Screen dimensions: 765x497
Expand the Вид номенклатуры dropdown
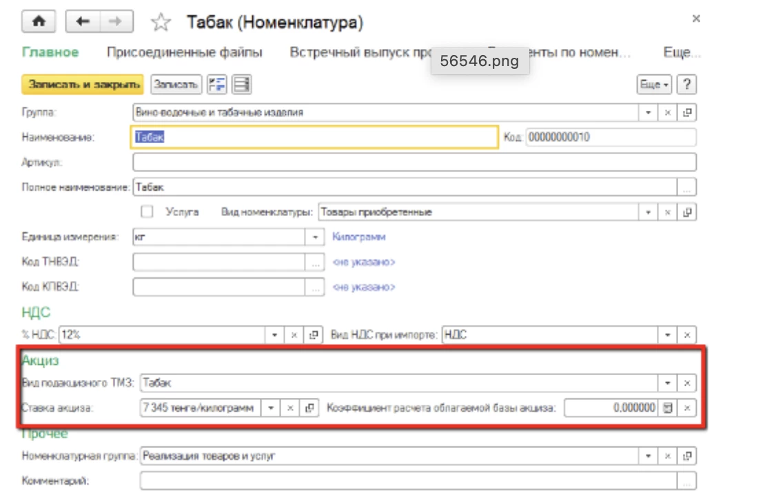click(648, 213)
